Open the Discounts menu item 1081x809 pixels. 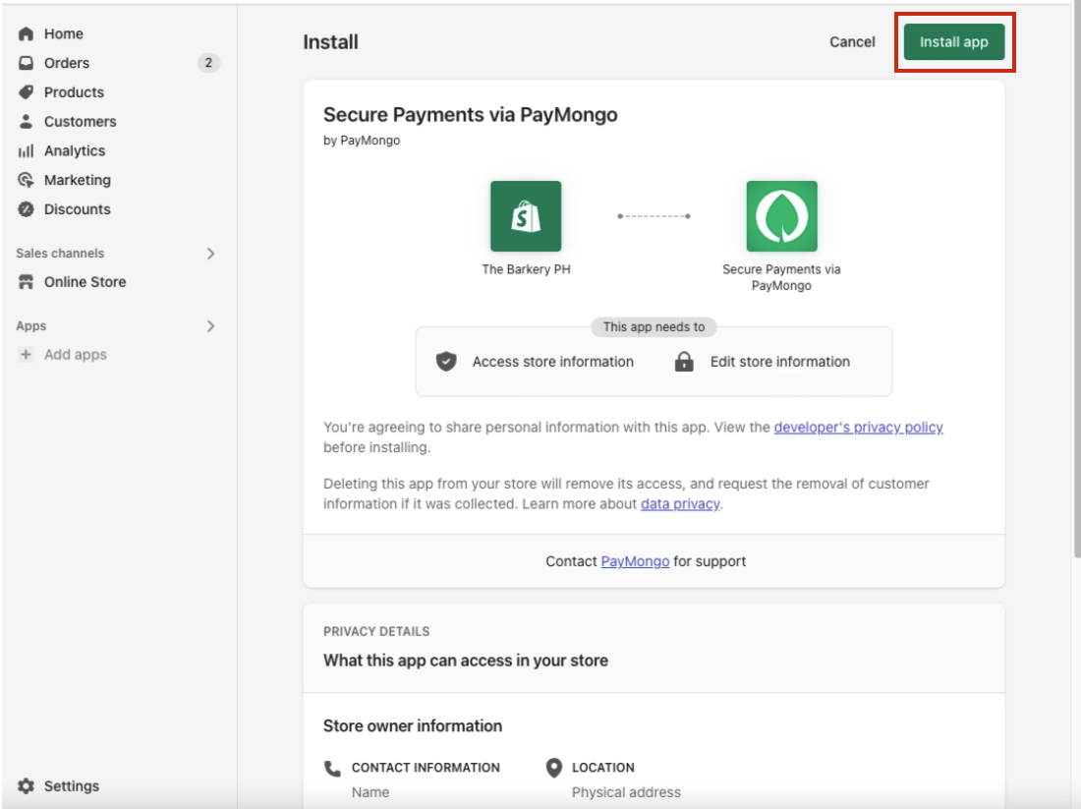point(78,209)
